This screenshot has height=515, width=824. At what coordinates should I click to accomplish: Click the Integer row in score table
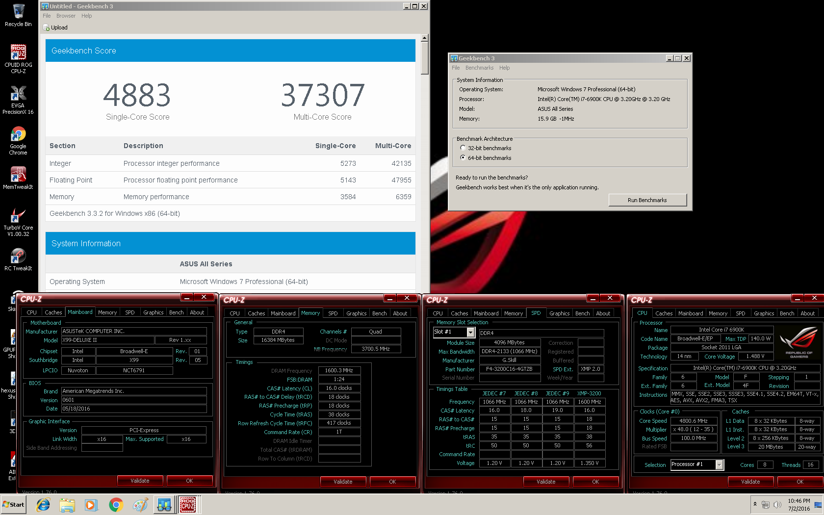pos(231,163)
